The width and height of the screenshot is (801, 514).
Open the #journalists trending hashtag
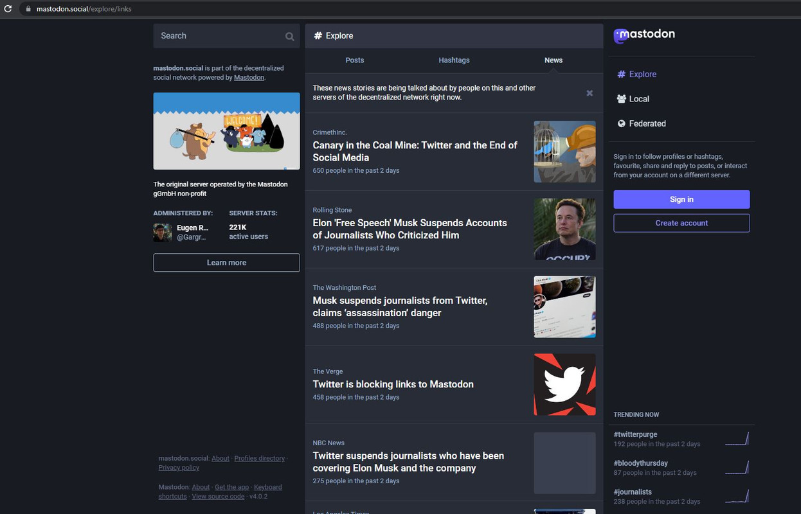[x=633, y=492]
